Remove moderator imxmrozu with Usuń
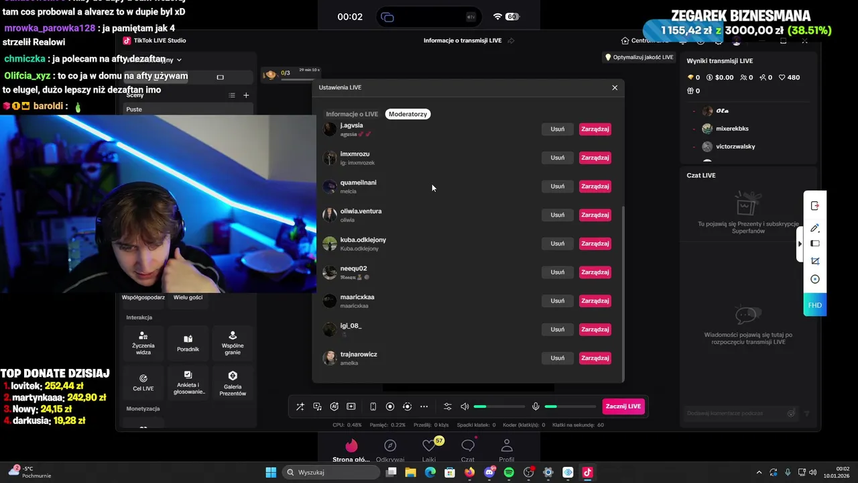 tap(558, 158)
